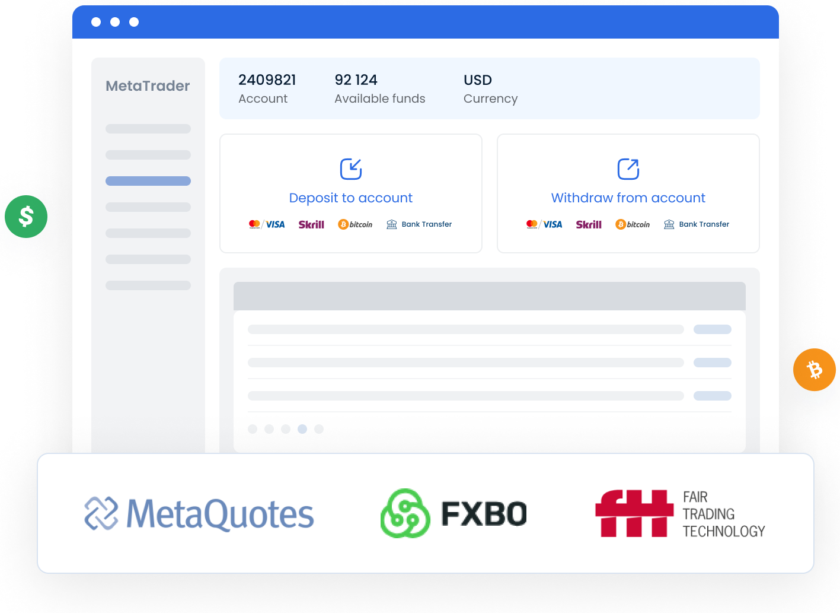Select the highlighted blue pagination dot

point(302,429)
